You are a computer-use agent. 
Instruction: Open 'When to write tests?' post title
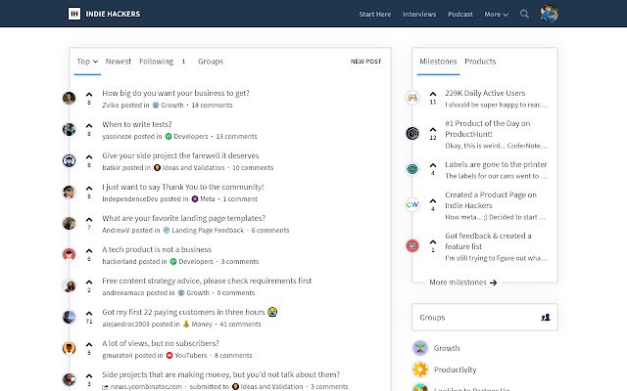[x=137, y=124]
